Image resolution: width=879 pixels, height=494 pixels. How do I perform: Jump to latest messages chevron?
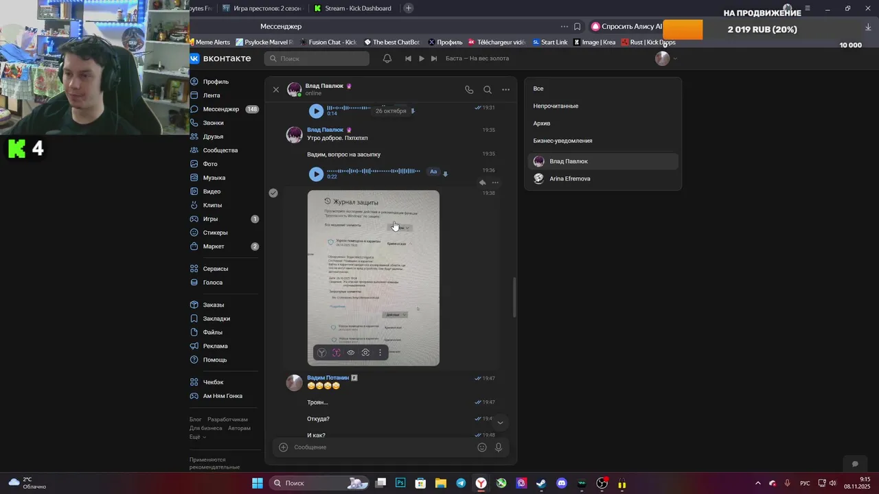pos(500,423)
